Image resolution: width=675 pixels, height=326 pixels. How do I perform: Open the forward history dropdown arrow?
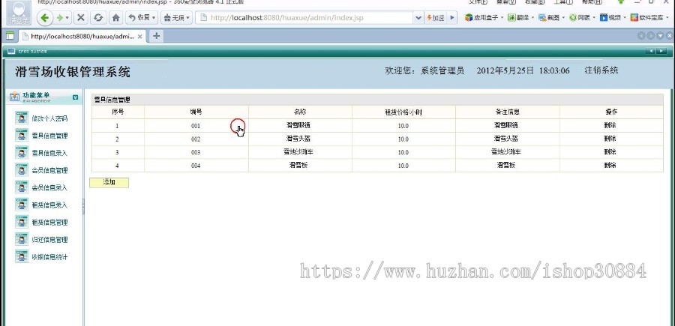[67, 18]
